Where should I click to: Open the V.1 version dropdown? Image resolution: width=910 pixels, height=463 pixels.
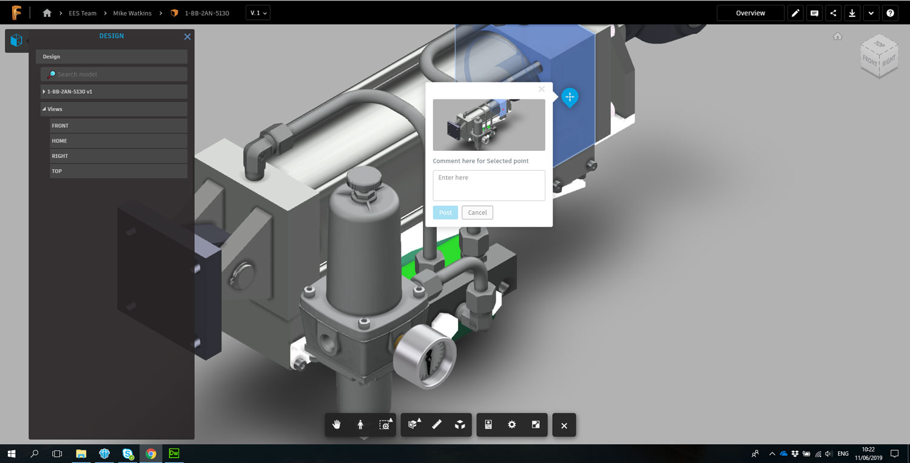pos(258,13)
